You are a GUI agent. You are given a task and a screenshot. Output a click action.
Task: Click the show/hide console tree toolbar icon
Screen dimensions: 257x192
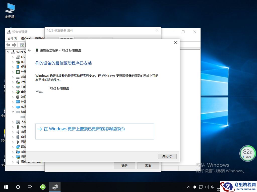coord(22,45)
